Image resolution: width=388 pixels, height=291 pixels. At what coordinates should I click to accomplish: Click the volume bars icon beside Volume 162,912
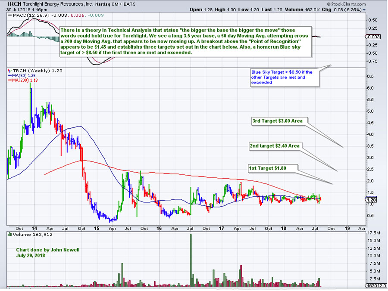tap(4, 235)
